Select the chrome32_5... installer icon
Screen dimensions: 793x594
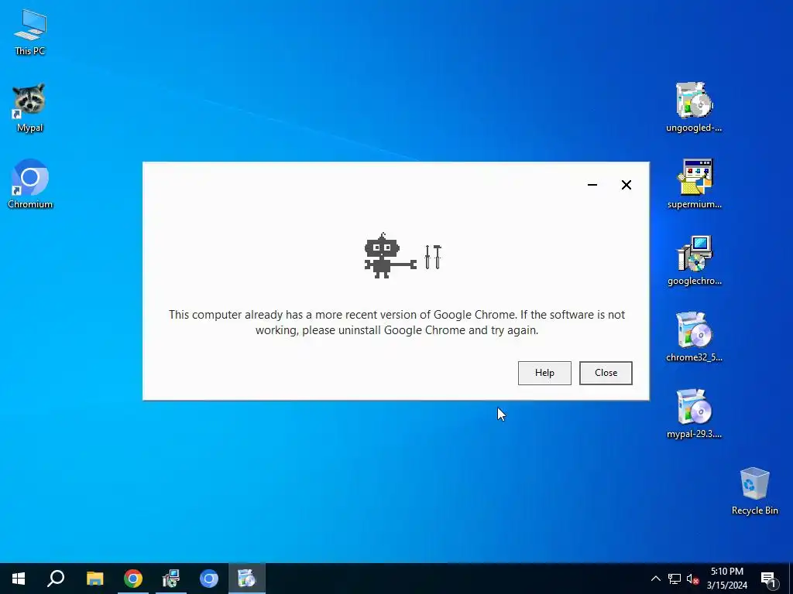pos(694,337)
